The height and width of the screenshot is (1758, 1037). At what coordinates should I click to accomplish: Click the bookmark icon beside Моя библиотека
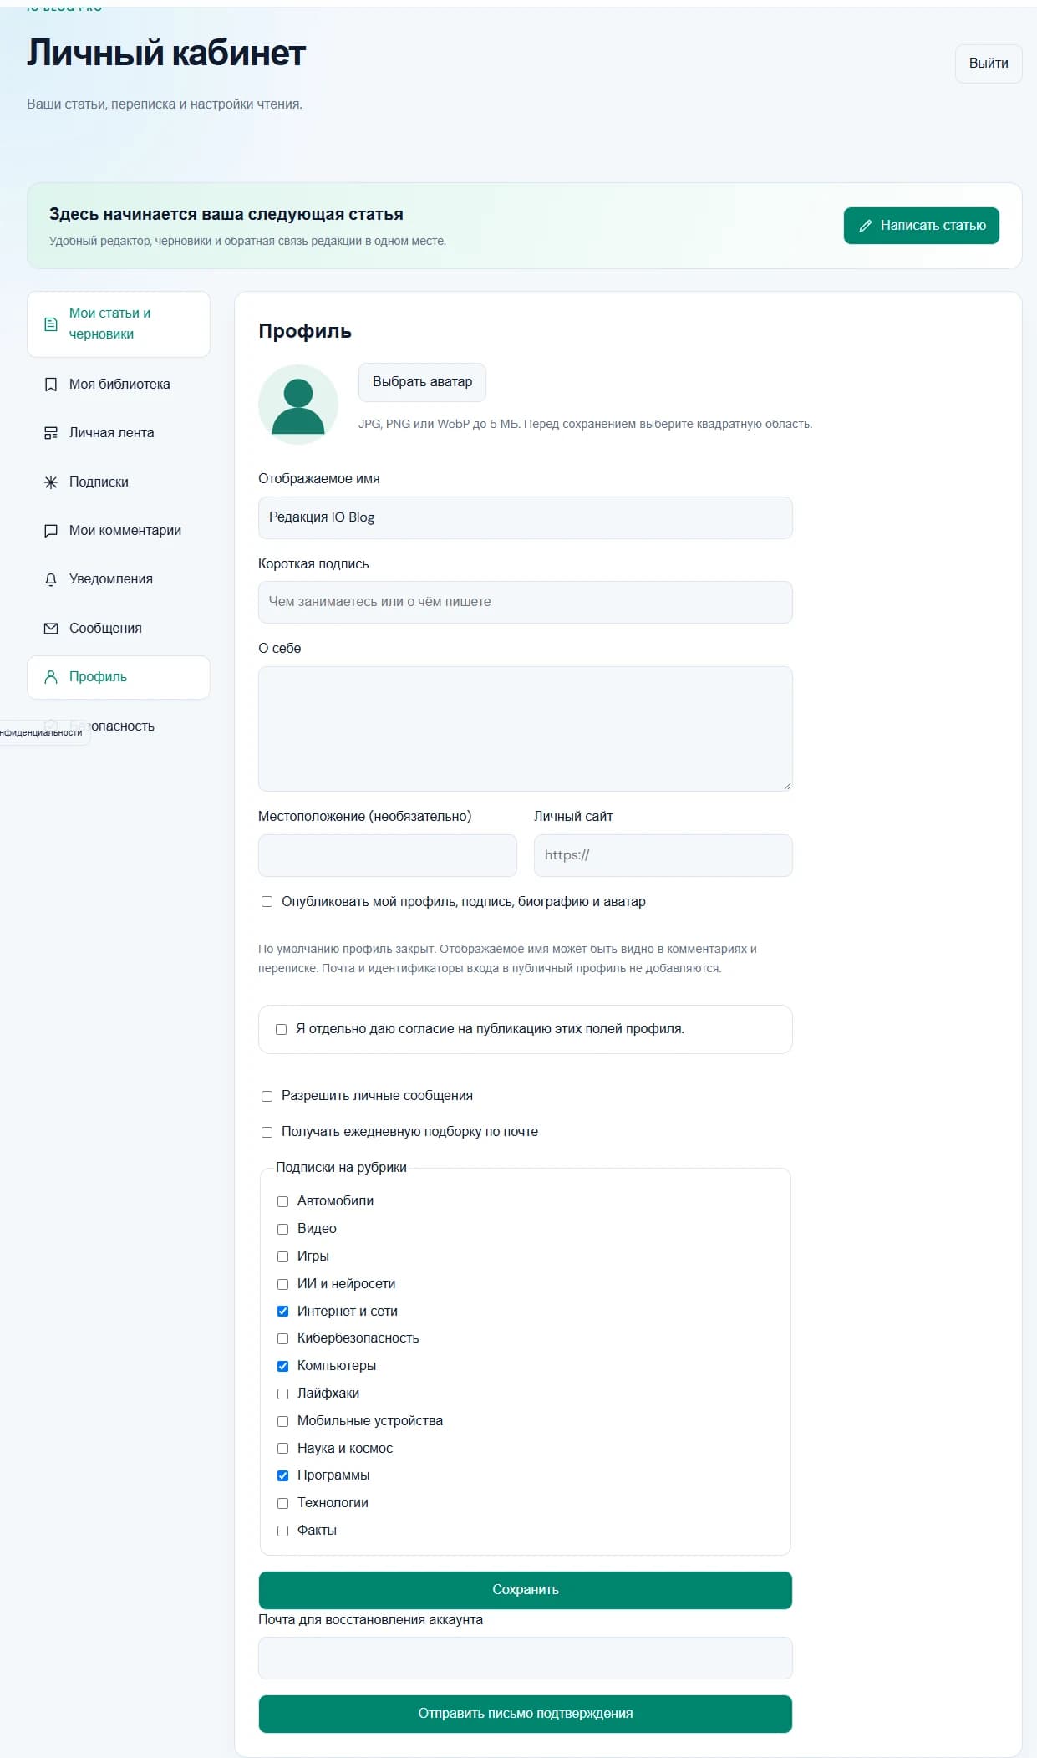pyautogui.click(x=51, y=385)
